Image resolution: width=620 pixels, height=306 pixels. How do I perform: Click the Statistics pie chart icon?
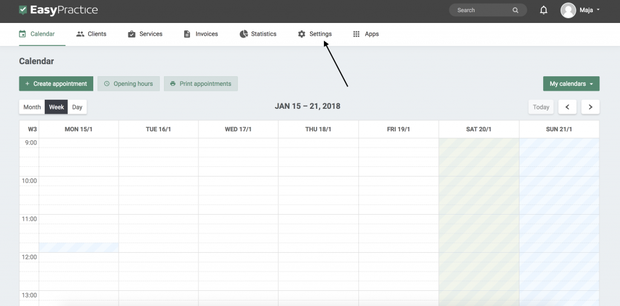(243, 34)
